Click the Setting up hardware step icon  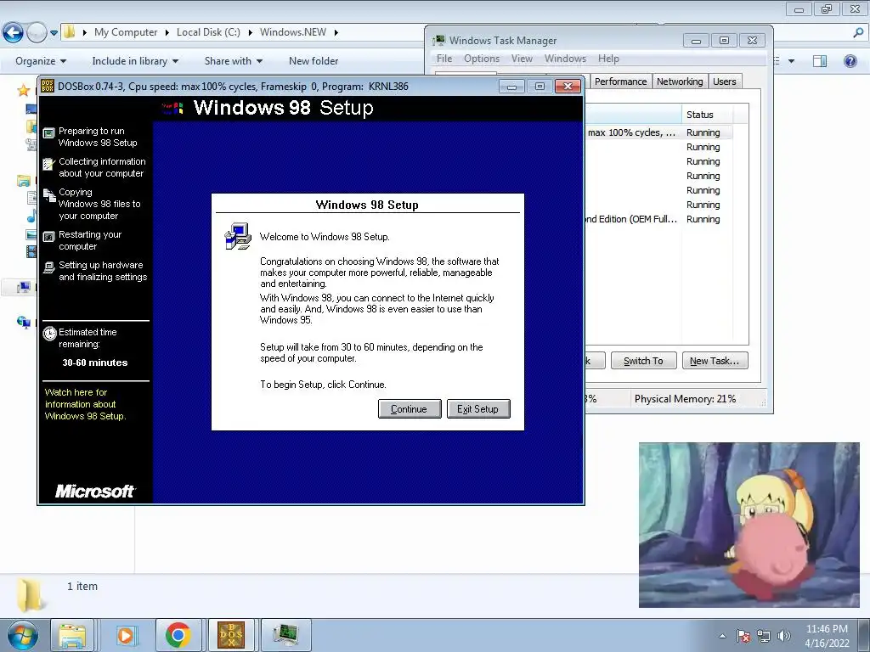pos(48,267)
